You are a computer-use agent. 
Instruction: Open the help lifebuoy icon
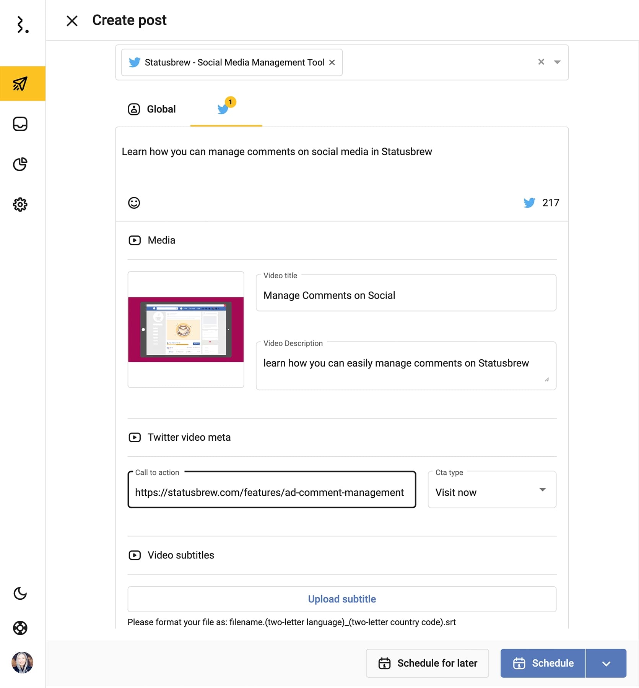(20, 628)
